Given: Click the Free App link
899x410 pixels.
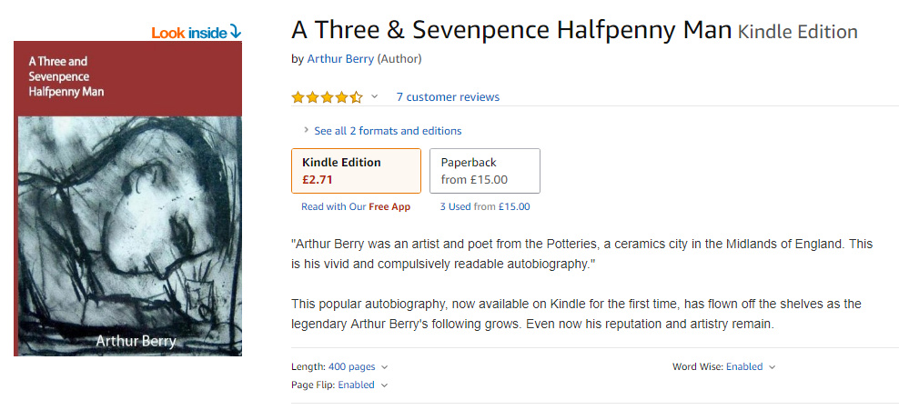Looking at the screenshot, I should [x=389, y=207].
